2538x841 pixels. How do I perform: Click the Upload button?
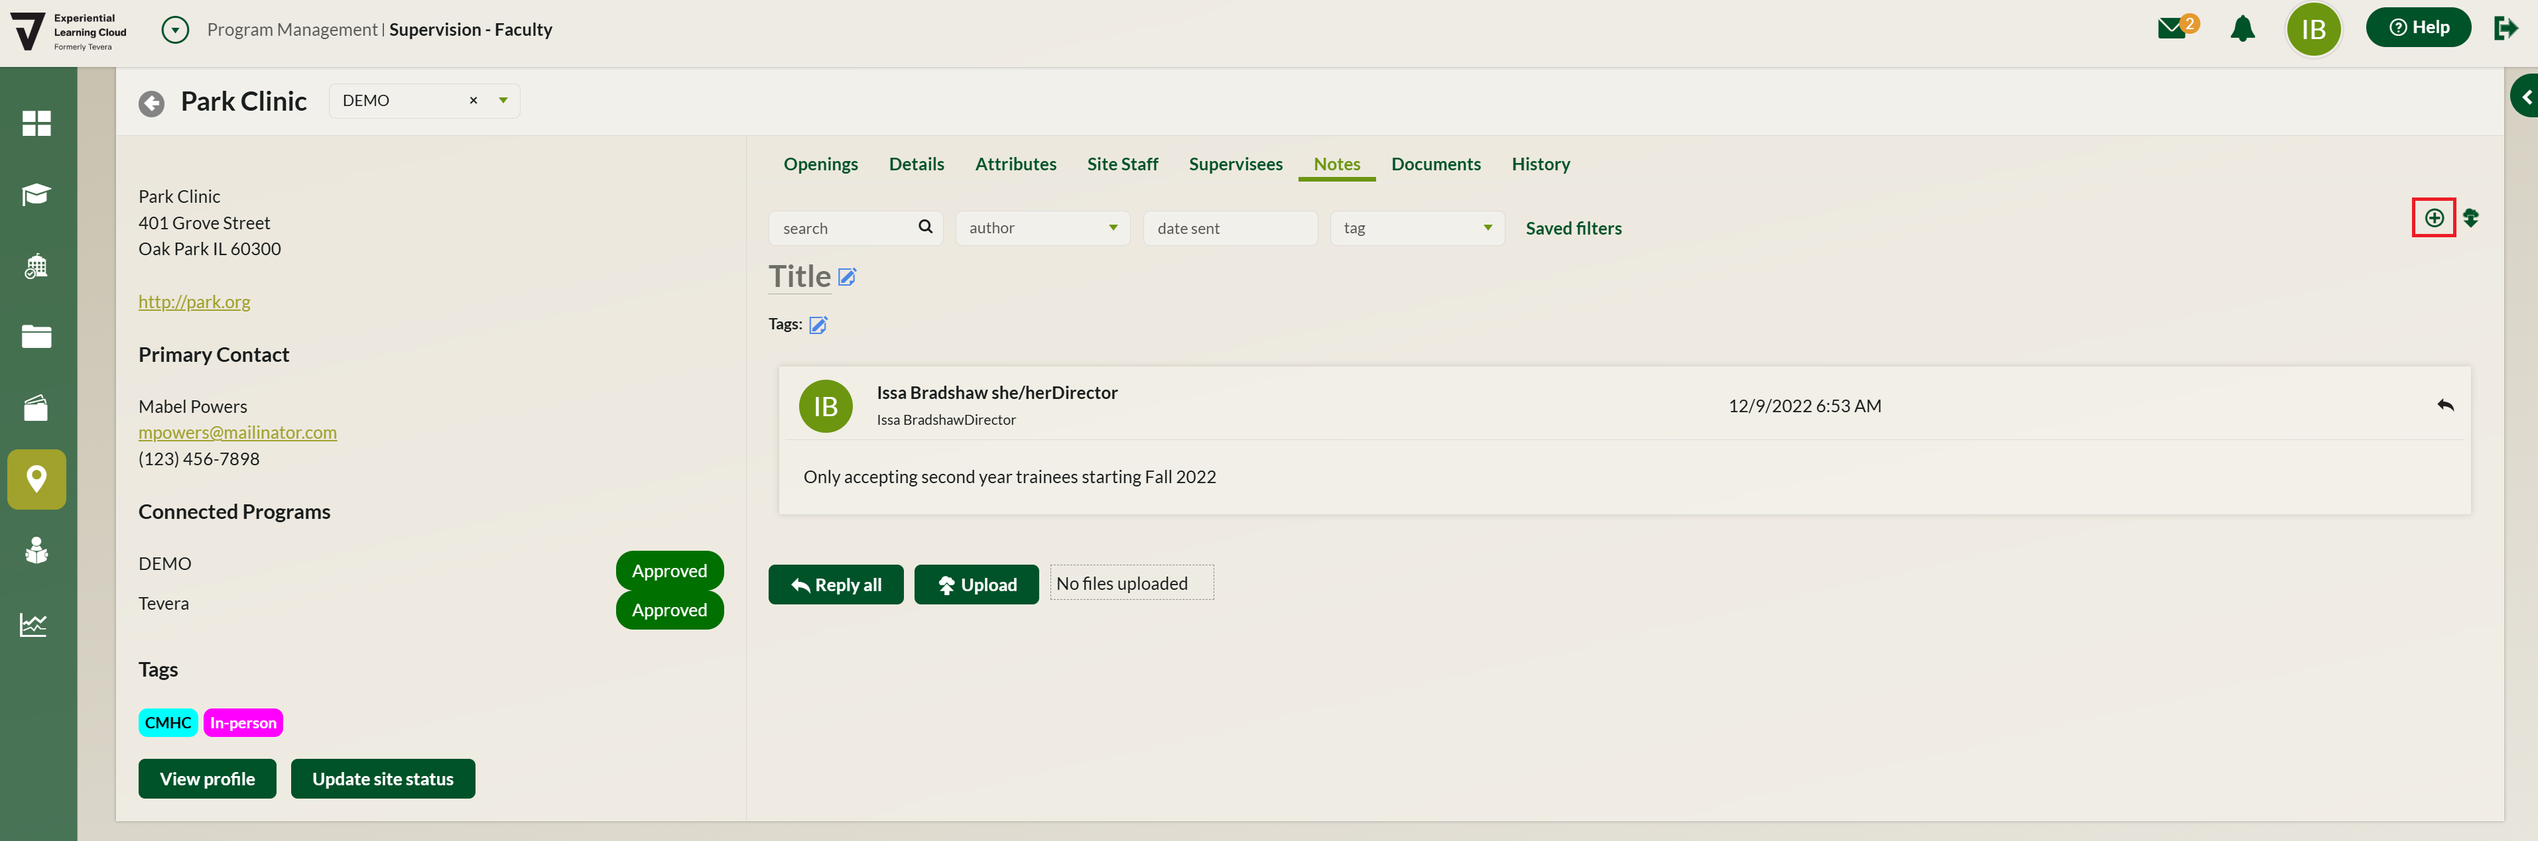click(976, 585)
